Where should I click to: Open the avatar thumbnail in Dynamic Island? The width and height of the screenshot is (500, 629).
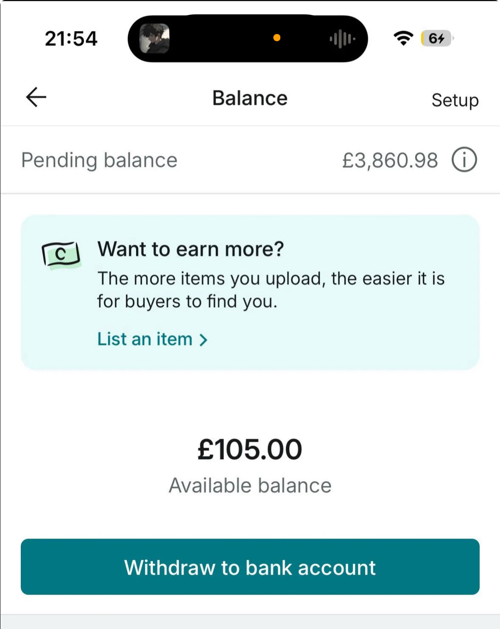click(x=155, y=39)
